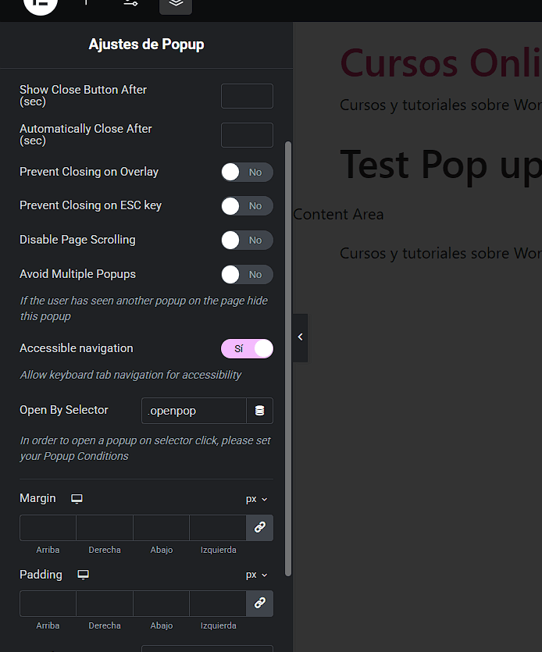Open the Padding px unit dropdown
This screenshot has width=542, height=652.
[256, 575]
